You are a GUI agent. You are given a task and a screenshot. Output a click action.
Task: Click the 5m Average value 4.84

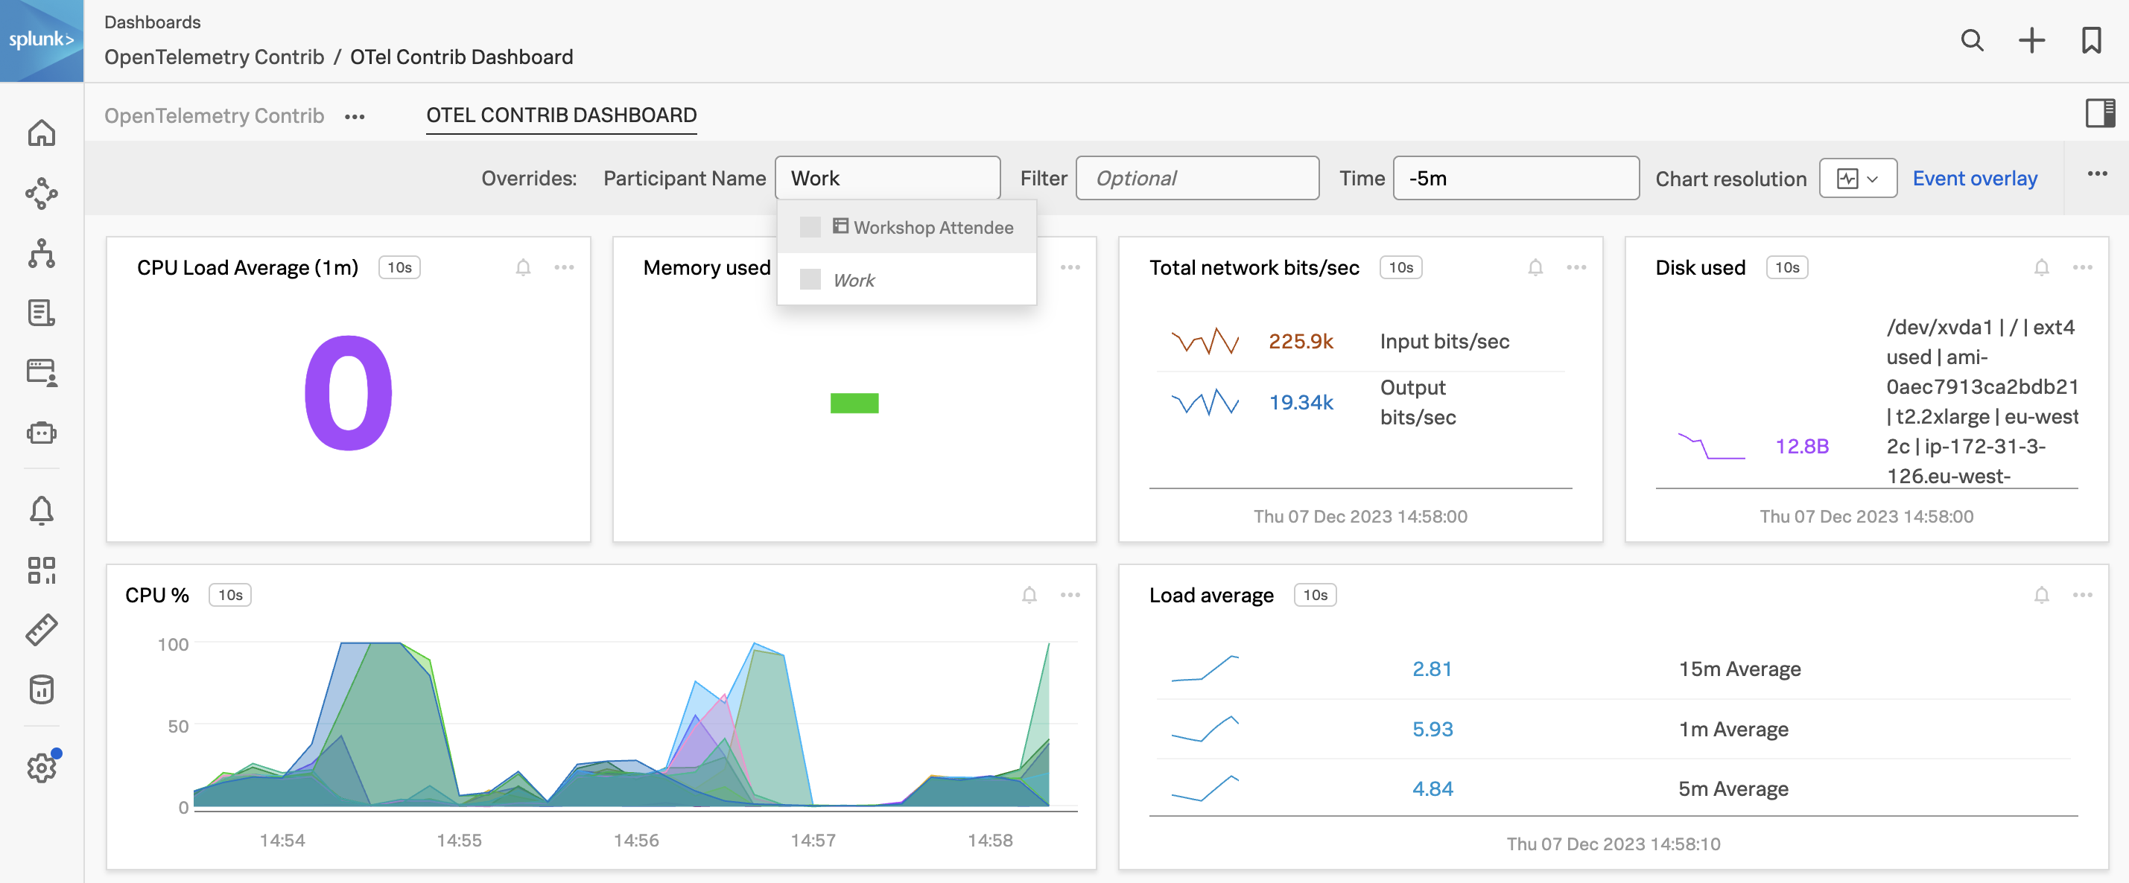click(1432, 789)
